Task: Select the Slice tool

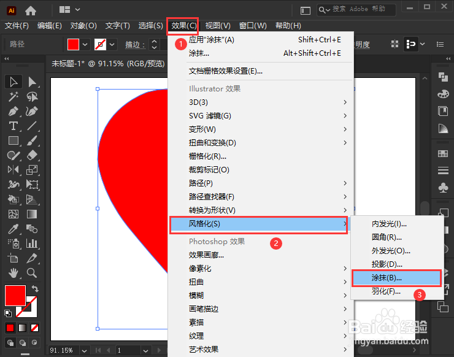Action: pyautogui.click(x=32, y=258)
